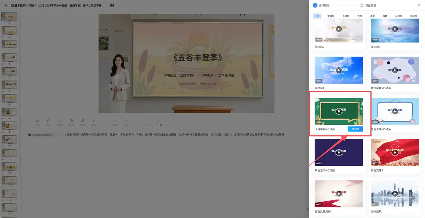Click the 红色党建1 template name
Screen dimensions: 425x218
[377, 170]
